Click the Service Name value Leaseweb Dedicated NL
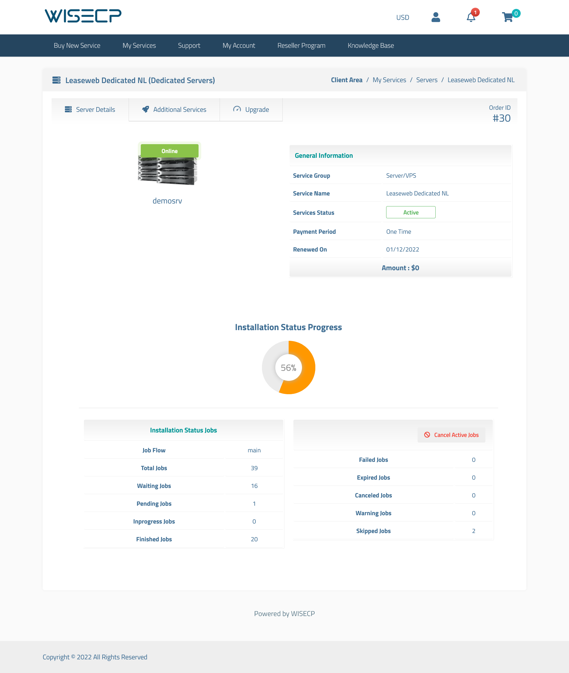This screenshot has height=673, width=569. (417, 193)
